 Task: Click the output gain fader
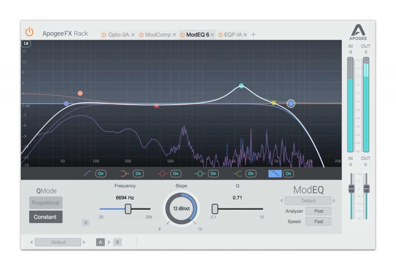[x=366, y=189]
